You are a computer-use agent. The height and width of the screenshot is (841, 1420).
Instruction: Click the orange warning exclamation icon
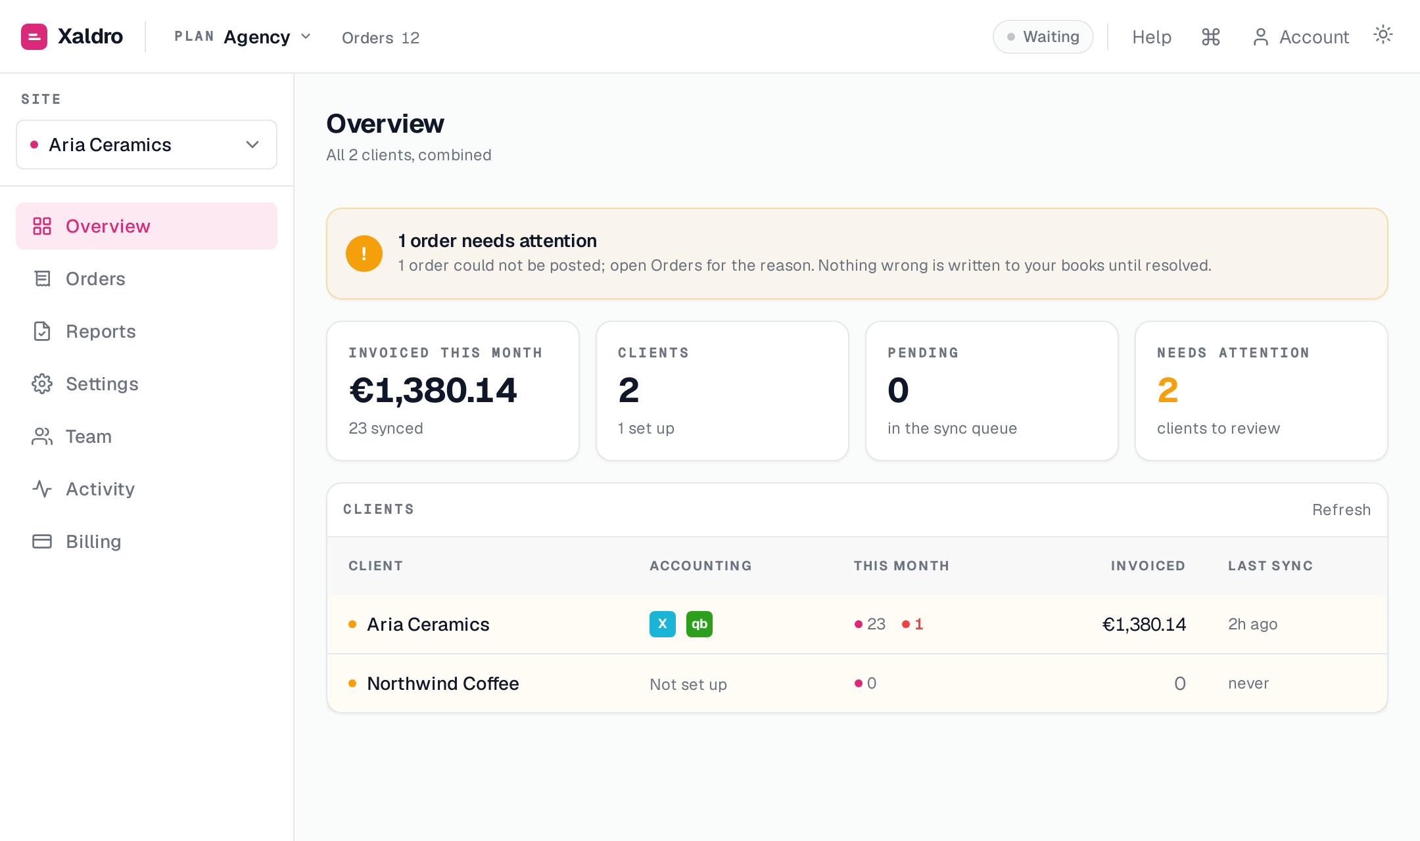click(364, 254)
